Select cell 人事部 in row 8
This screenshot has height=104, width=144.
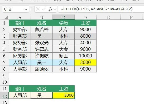[x=20, y=69]
